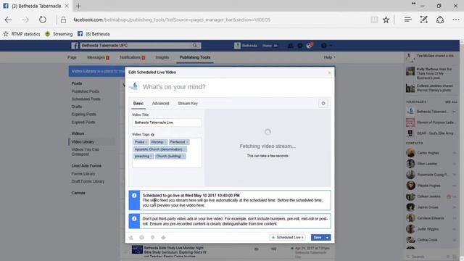
Task: Click the Video Title input field
Action: [167, 123]
